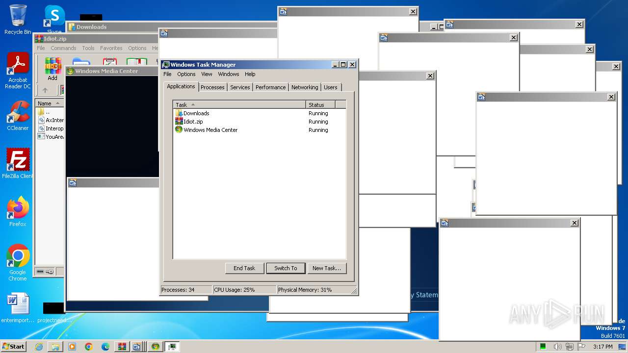Screen dimensions: 628x353
Task: Open Action Center flag in system tray
Action: click(582, 347)
